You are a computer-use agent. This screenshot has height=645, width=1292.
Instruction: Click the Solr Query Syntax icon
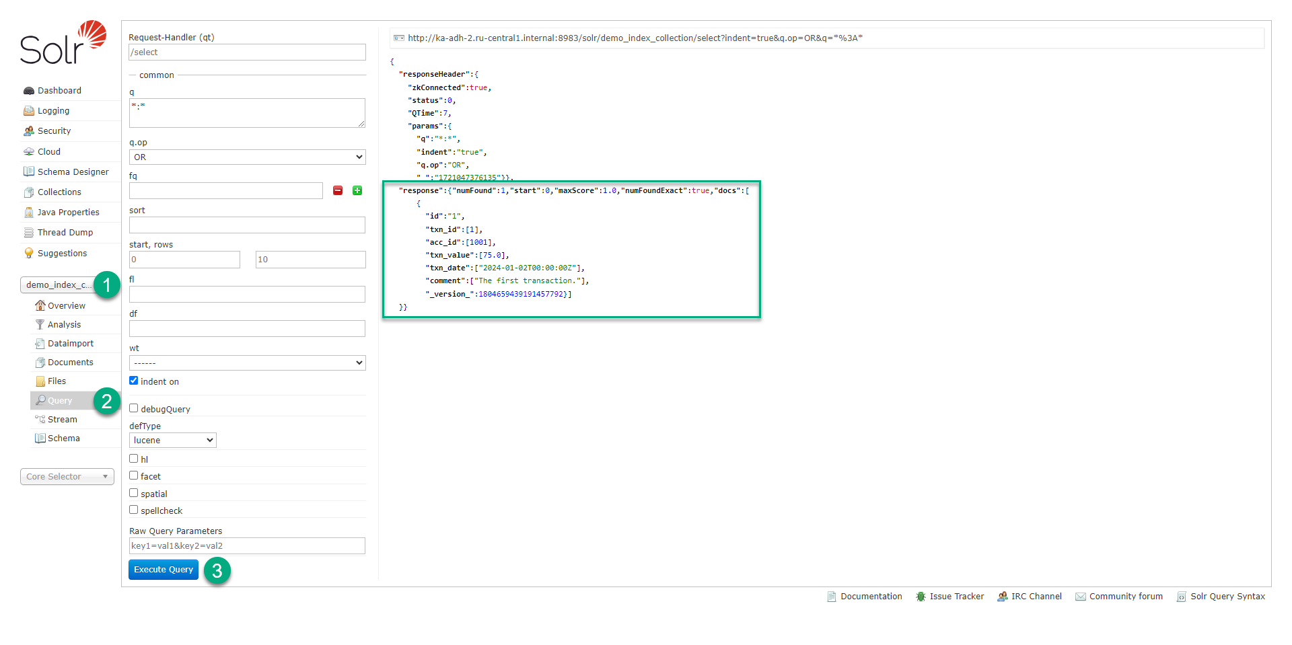(x=1182, y=597)
